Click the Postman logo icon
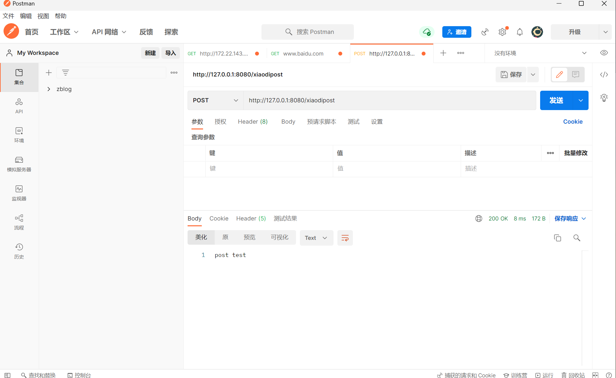Screen dimensions: 616x378 tap(11, 31)
